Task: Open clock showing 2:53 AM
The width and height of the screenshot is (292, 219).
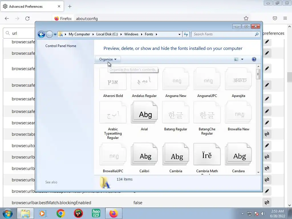Action: coord(277,214)
